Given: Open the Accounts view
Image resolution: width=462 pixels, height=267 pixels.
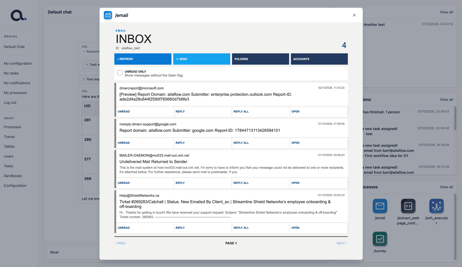Looking at the screenshot, I should click(319, 59).
